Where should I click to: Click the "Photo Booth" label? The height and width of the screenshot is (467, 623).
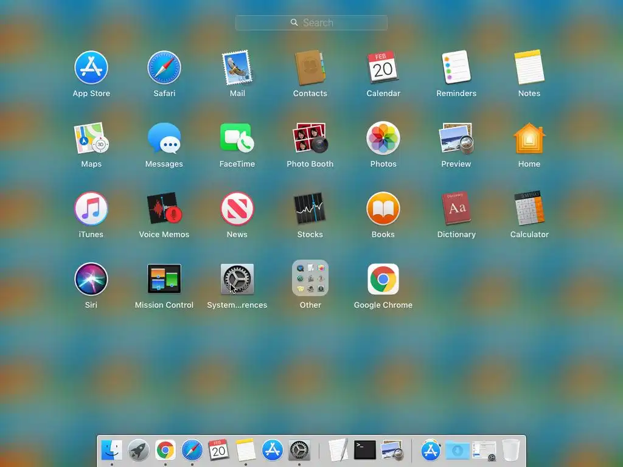click(x=310, y=164)
